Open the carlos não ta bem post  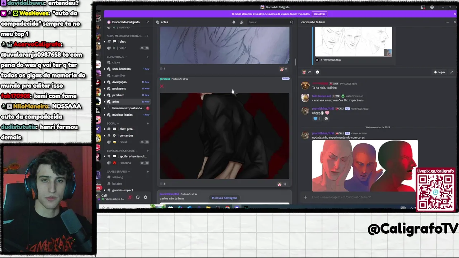224,198
